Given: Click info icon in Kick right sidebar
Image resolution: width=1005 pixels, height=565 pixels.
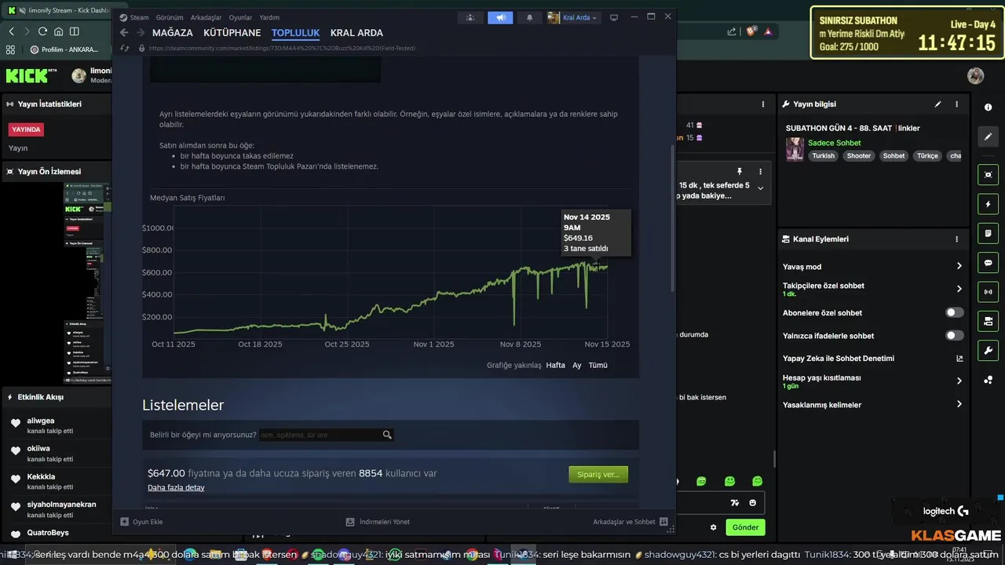Looking at the screenshot, I should click(988, 107).
